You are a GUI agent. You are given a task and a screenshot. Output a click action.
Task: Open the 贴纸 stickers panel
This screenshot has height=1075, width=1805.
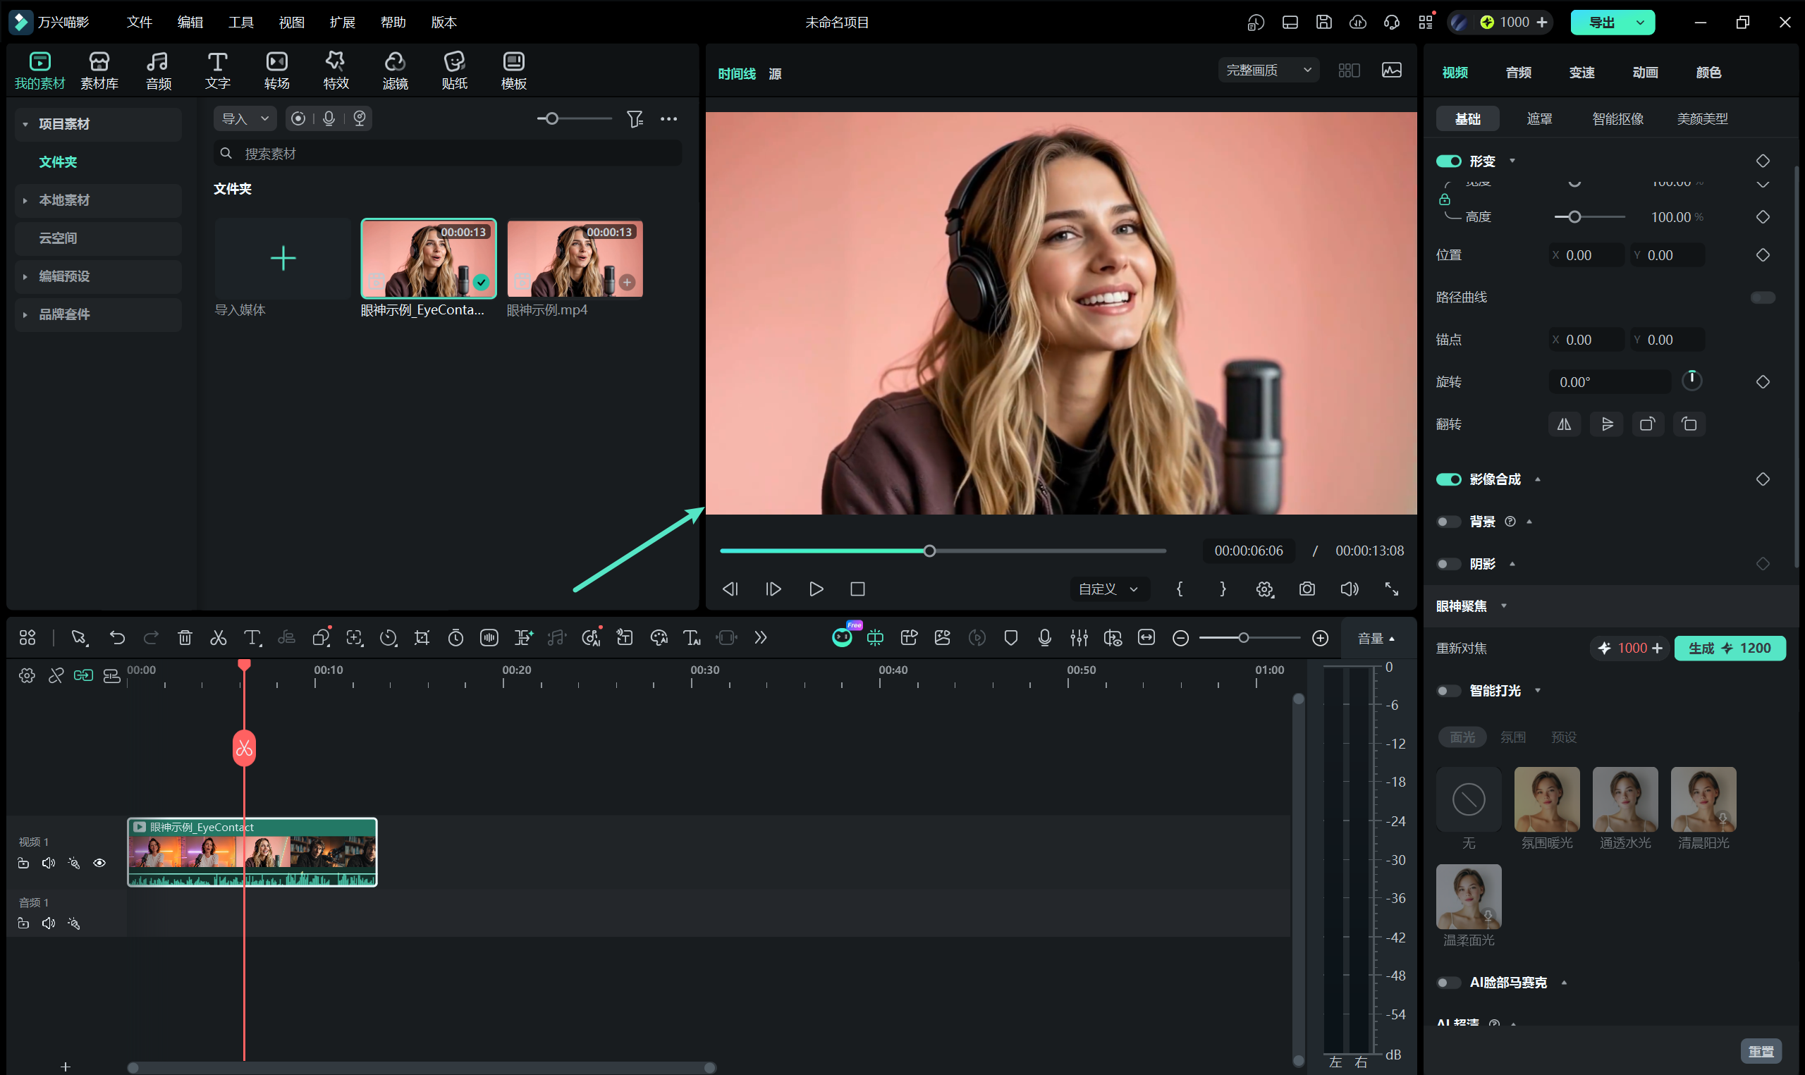point(455,70)
